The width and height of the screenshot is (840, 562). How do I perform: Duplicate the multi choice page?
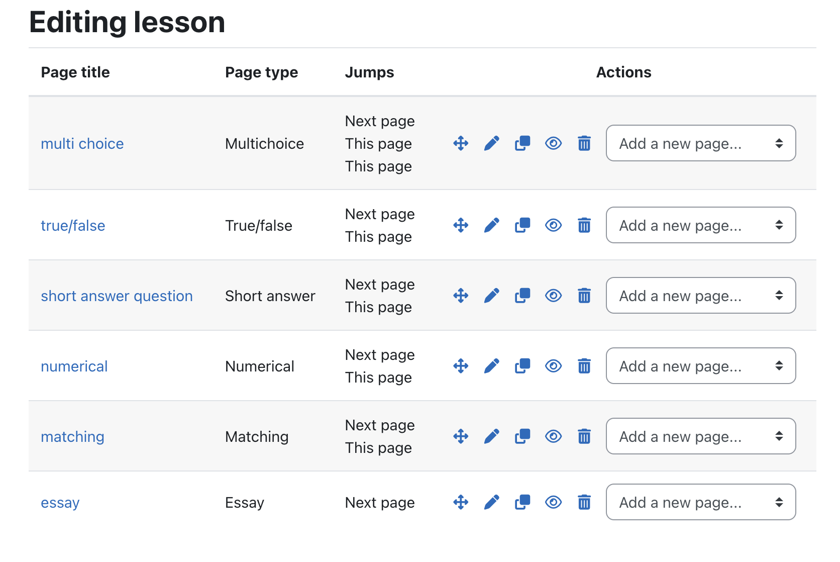pos(522,143)
